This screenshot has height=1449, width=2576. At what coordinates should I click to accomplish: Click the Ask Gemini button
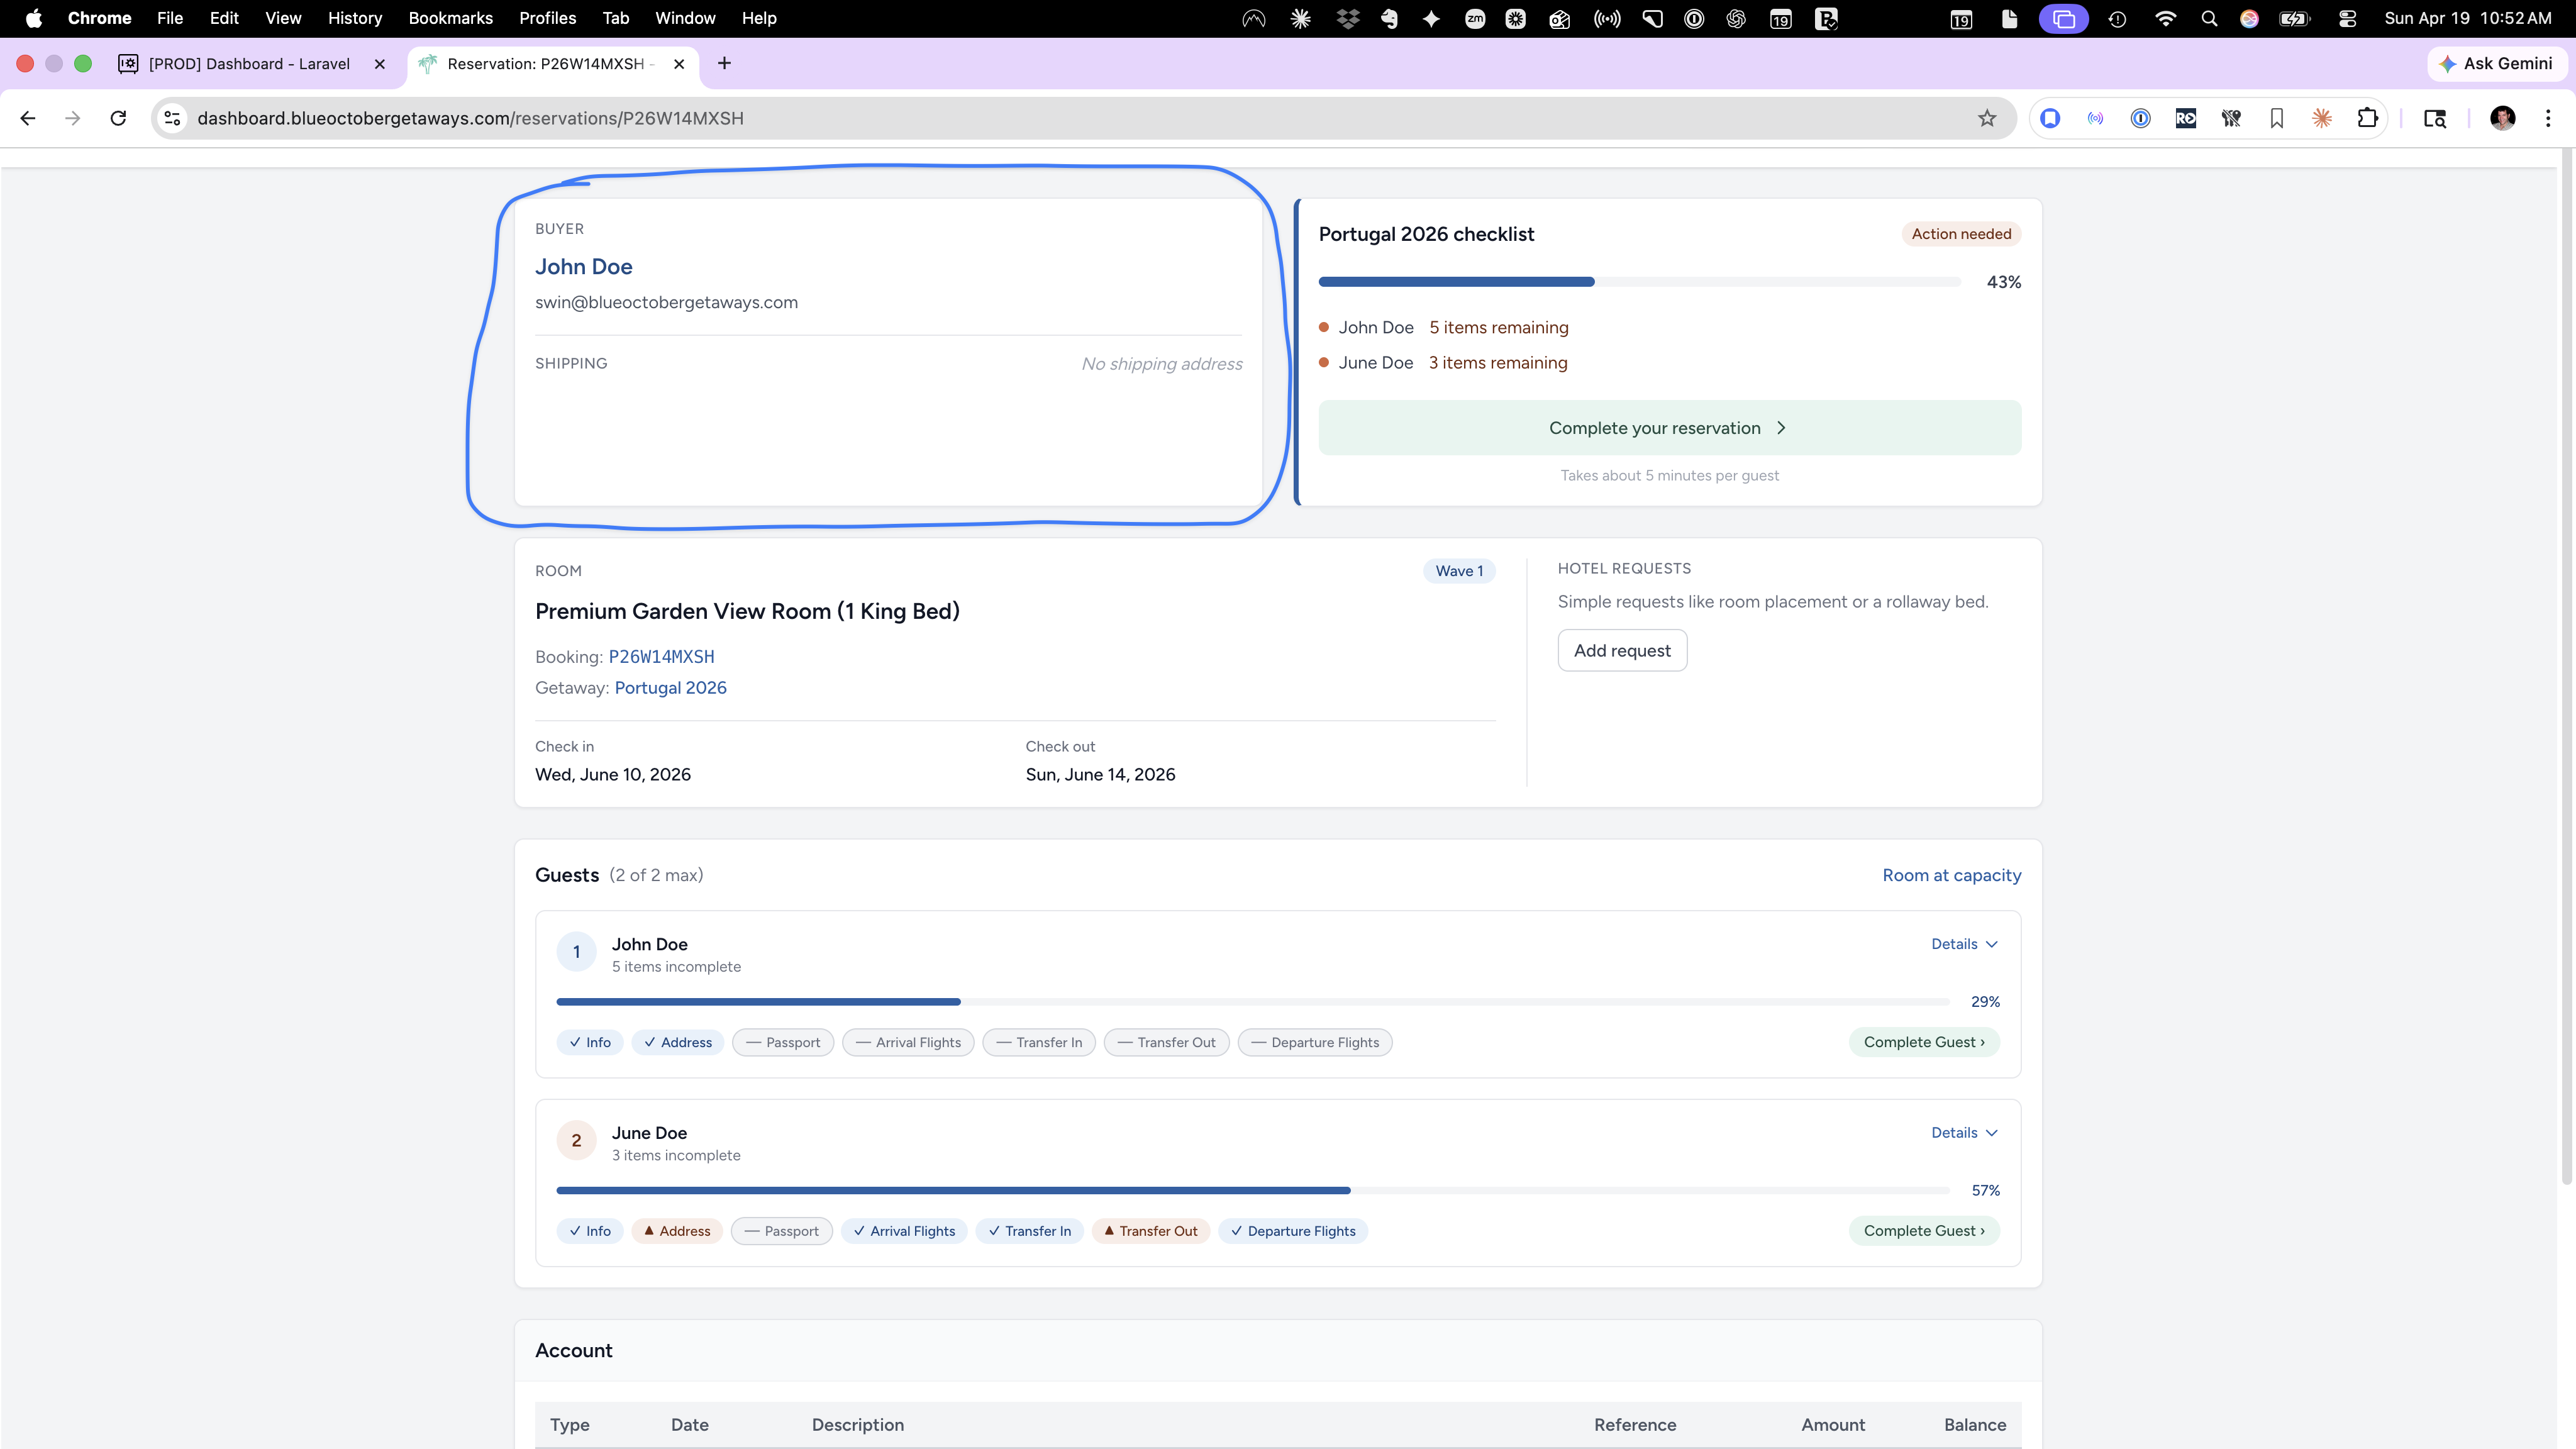[x=2496, y=63]
